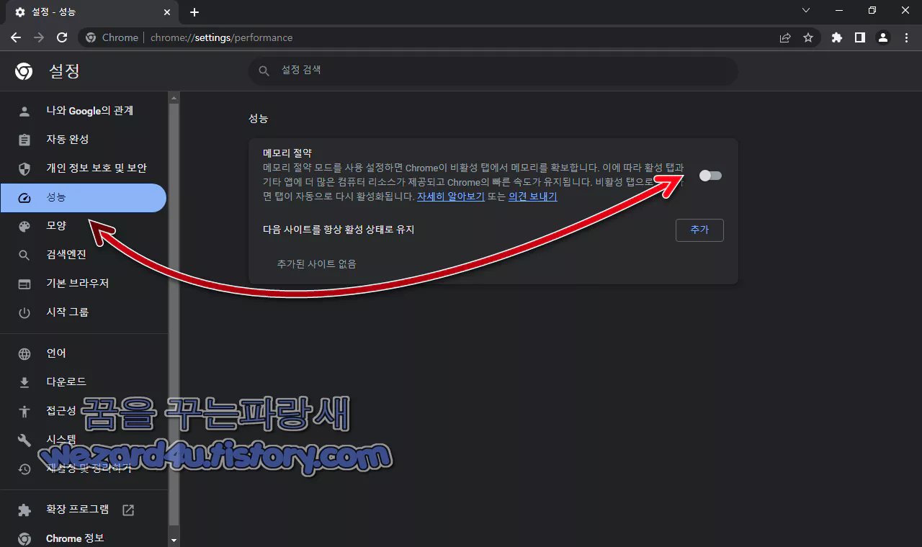The height and width of the screenshot is (547, 922).
Task: Open 나와 Google의 관계 settings
Action: click(84, 111)
